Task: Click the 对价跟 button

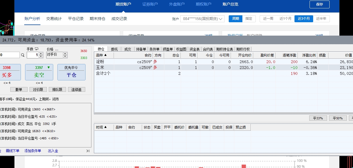Action: [38, 90]
